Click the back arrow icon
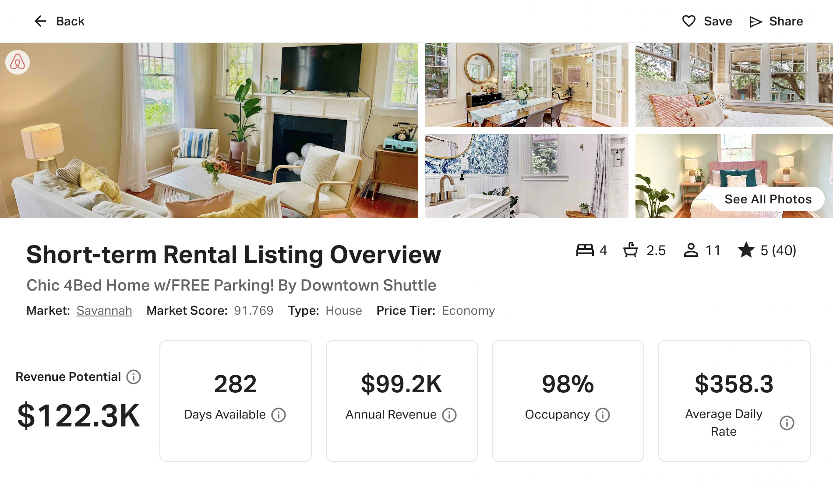 40,21
